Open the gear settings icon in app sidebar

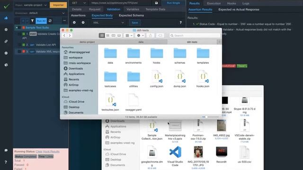[6, 29]
